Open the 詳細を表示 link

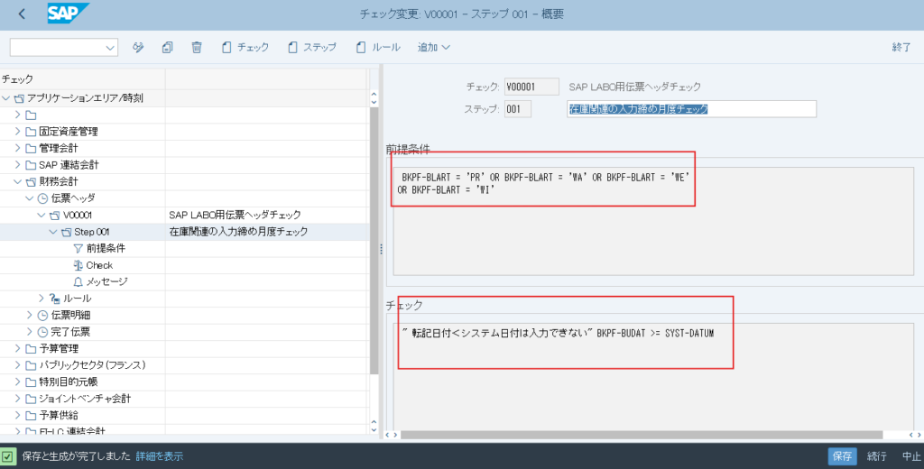pyautogui.click(x=159, y=456)
